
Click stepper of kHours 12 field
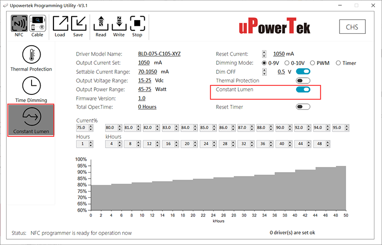[x=158, y=144]
